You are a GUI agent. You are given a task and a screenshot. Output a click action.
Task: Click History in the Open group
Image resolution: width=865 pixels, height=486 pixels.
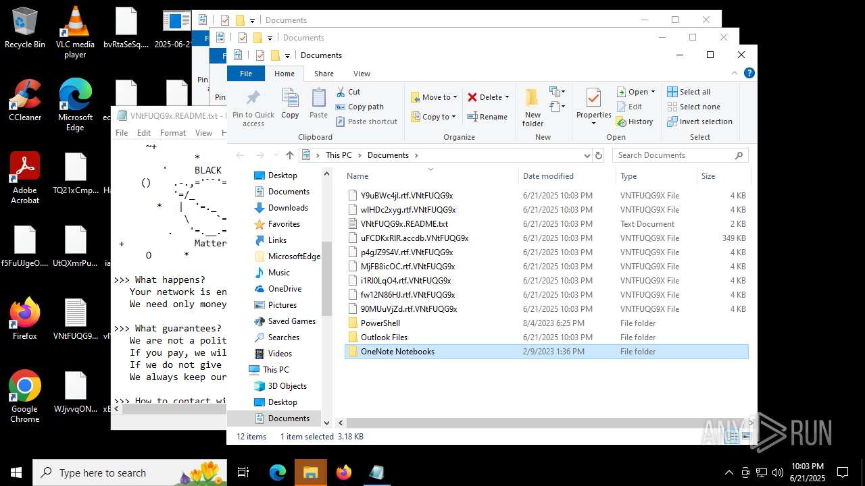point(635,122)
